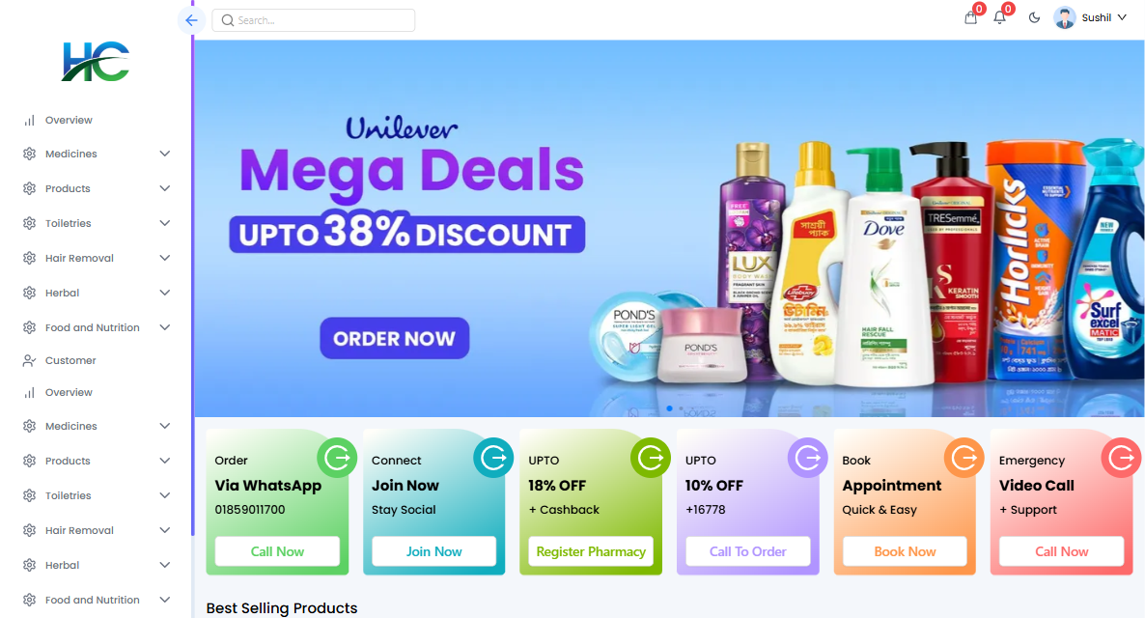
Task: Select the active banner carousel dot
Action: click(x=670, y=408)
